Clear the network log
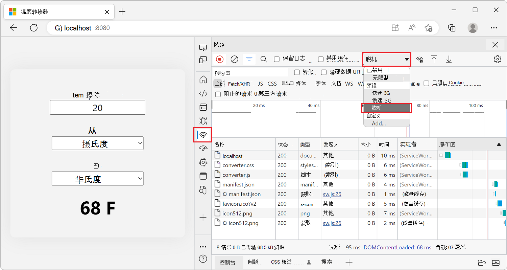The width and height of the screenshot is (507, 270). pos(234,59)
